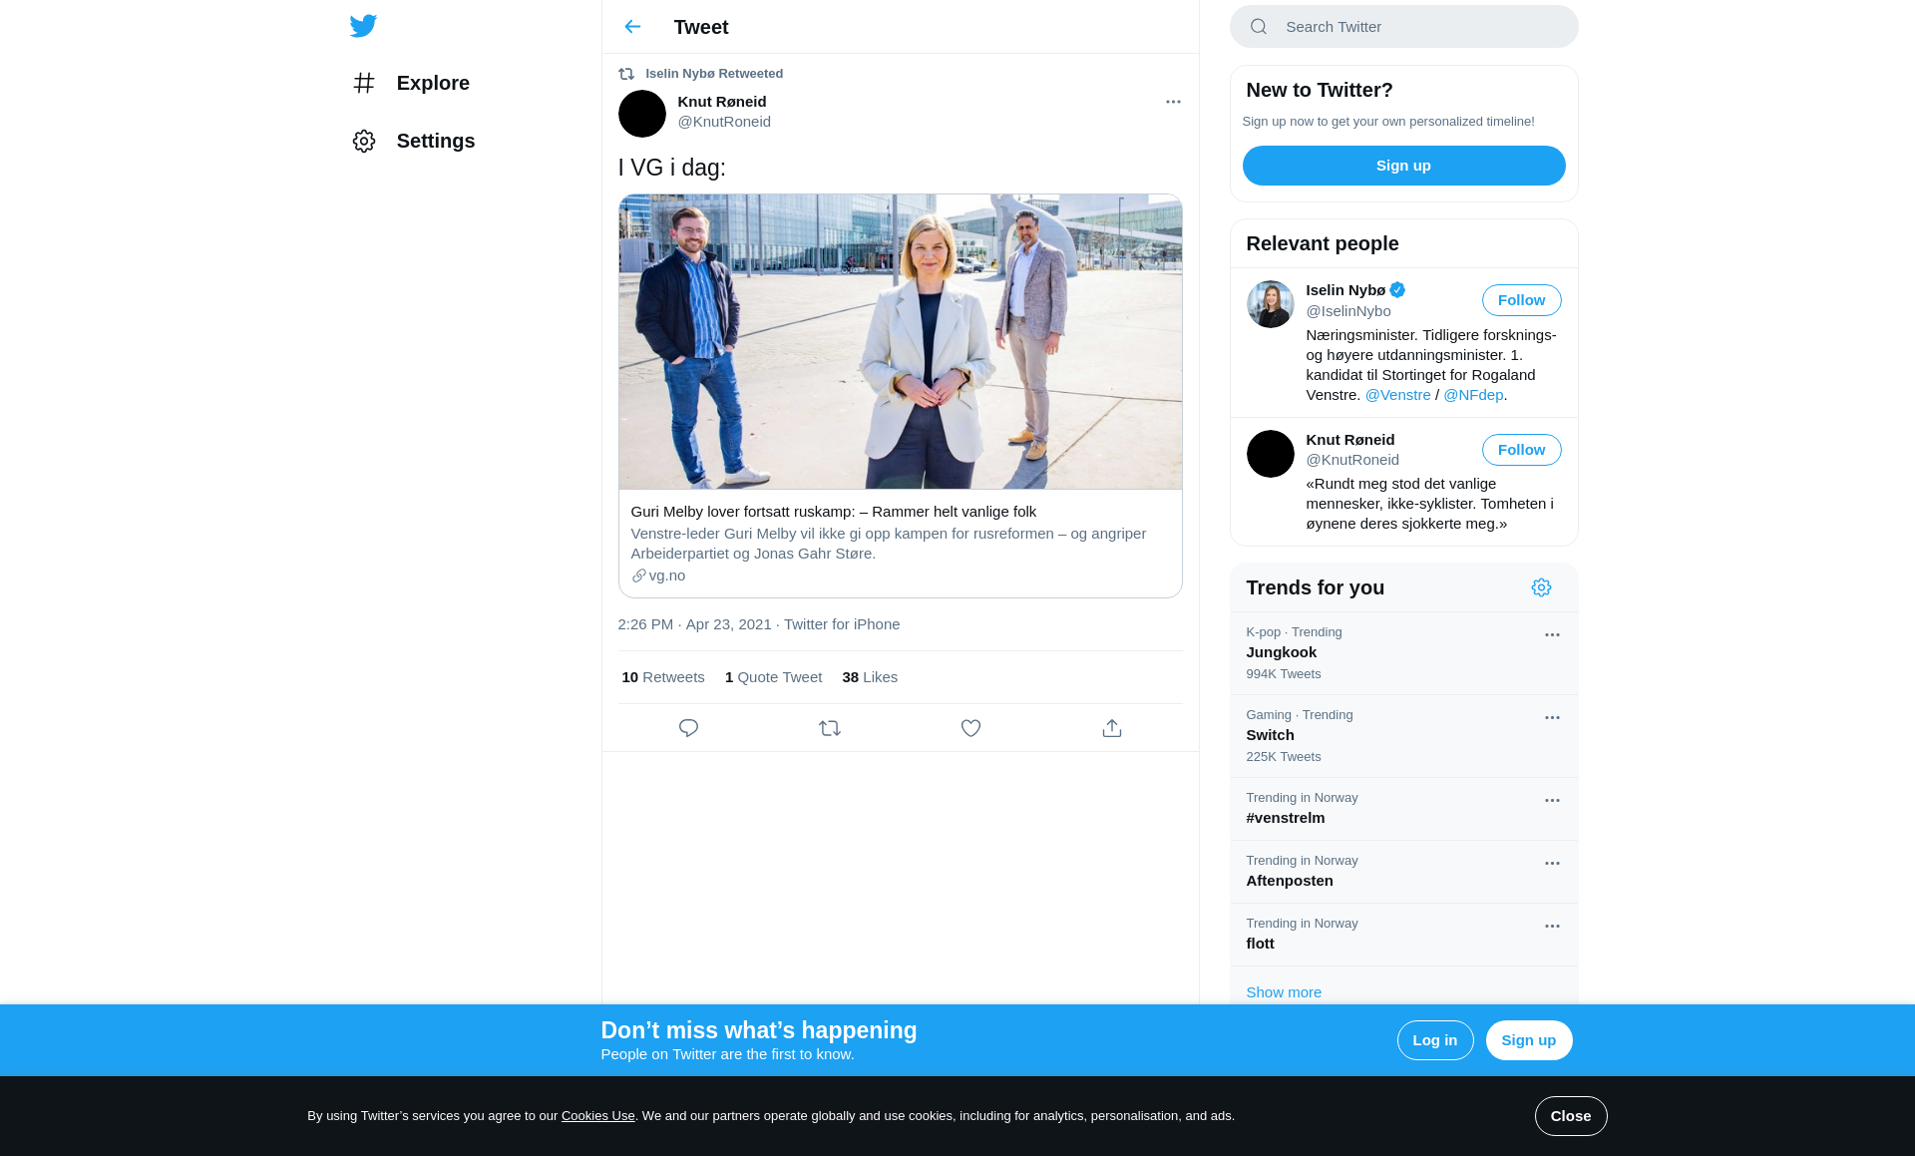Open more options for #venstrelm trend
Viewport: 1915px width, 1156px height.
point(1552,800)
